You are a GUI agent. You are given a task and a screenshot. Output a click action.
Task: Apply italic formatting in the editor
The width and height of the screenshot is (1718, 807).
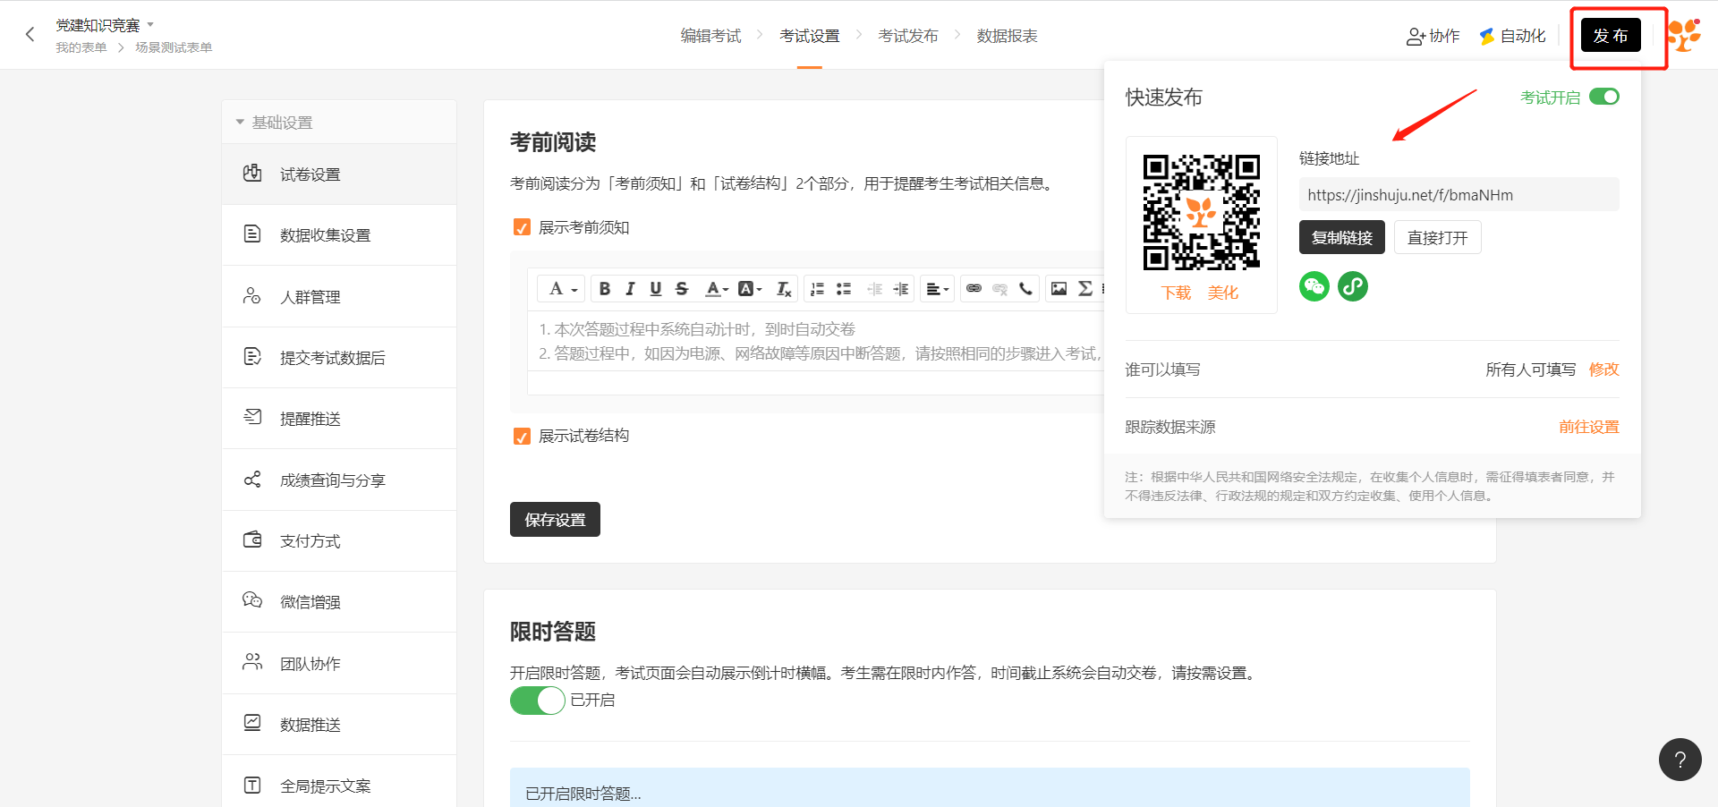(x=630, y=289)
